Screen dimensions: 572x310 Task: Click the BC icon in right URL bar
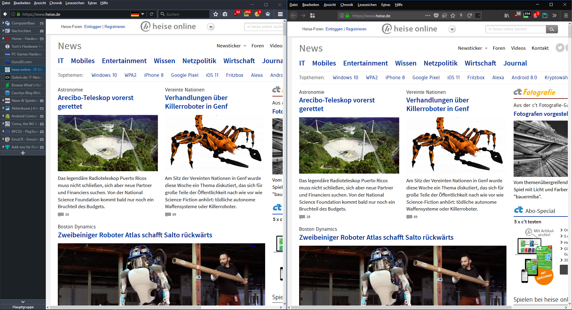point(478,15)
